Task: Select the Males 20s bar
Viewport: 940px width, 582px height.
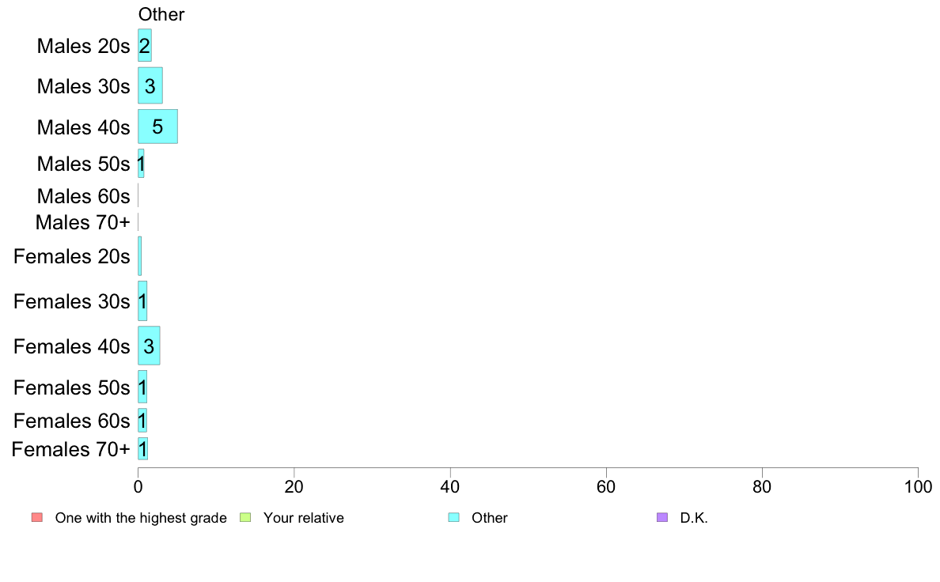Action: pos(145,46)
